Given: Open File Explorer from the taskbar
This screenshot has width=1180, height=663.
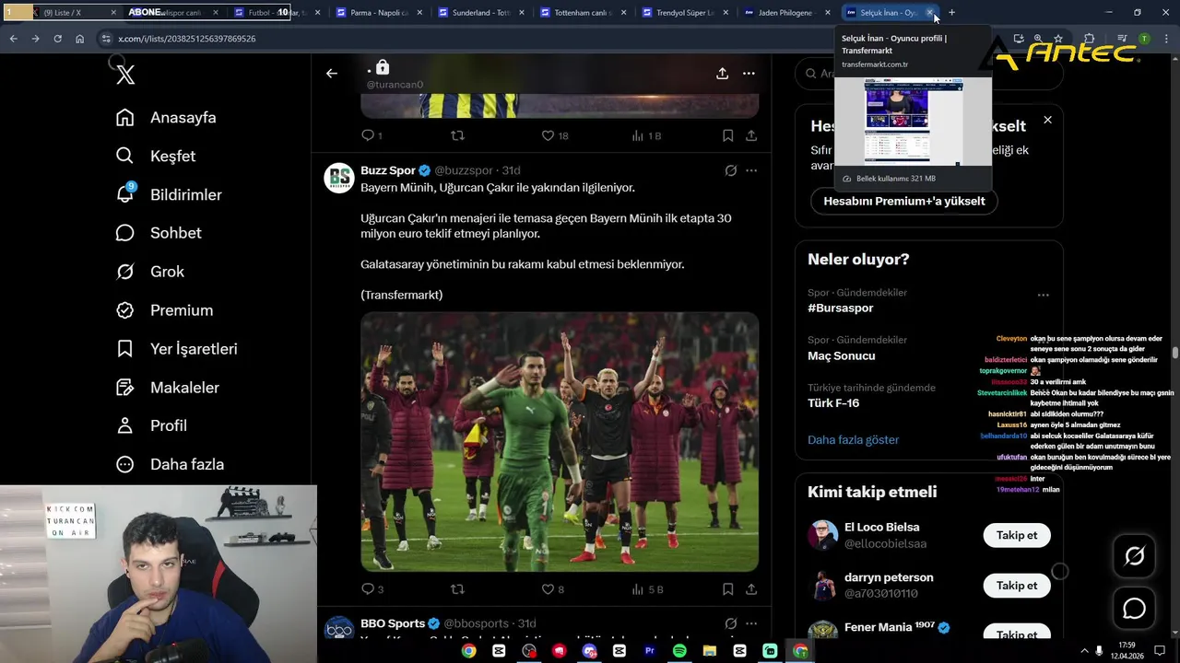Looking at the screenshot, I should (x=710, y=651).
